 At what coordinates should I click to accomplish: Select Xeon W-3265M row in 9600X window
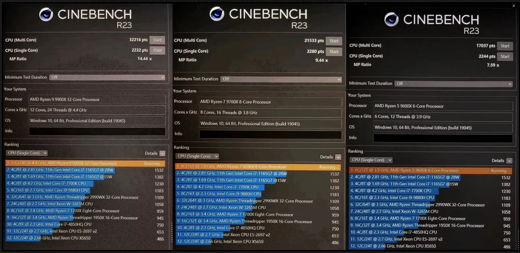pyautogui.click(x=431, y=211)
